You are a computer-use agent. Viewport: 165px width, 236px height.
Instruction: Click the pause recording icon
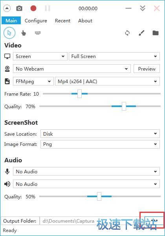coord(48,8)
